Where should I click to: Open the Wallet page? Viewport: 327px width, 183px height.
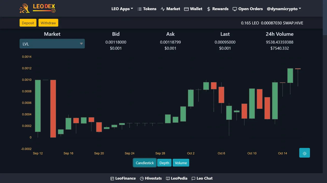point(196,9)
